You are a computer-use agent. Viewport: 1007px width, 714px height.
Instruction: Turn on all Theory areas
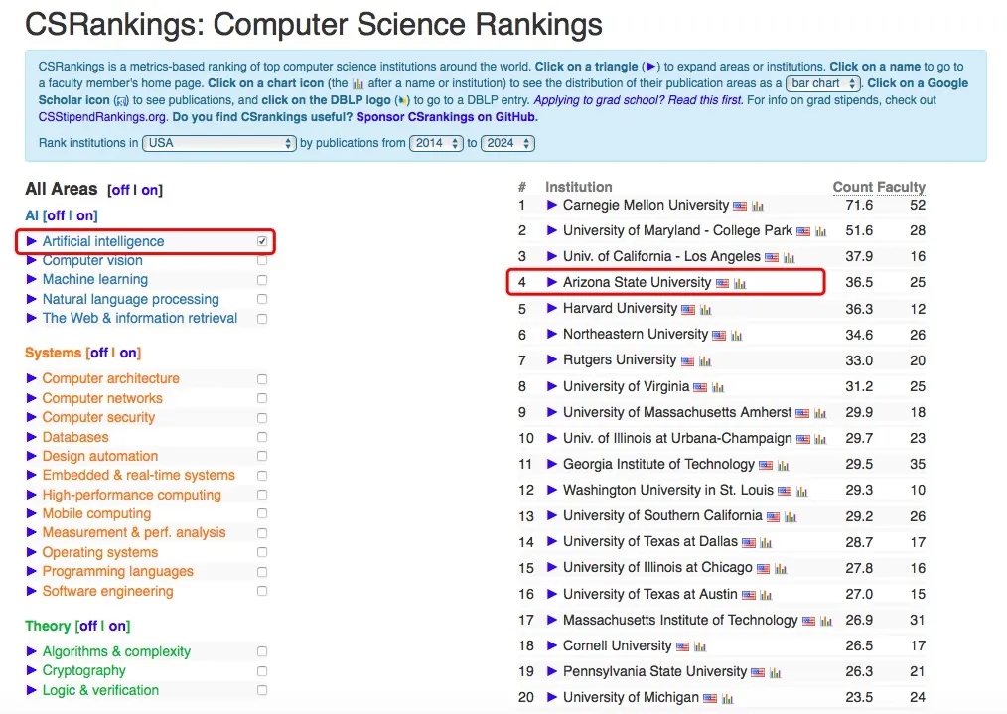tap(118, 626)
